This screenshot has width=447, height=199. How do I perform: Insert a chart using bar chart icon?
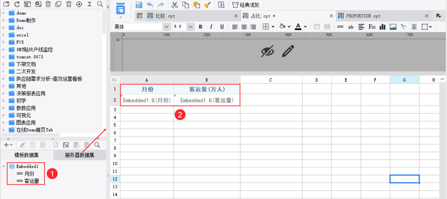pos(382,26)
